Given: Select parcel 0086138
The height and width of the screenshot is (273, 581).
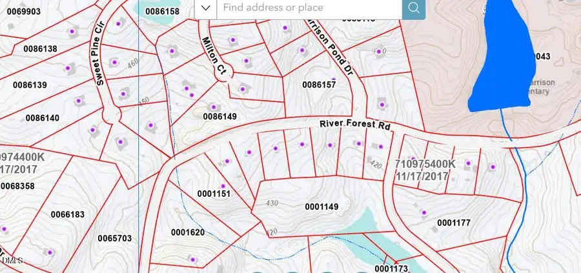Looking at the screenshot, I should click(x=39, y=49).
